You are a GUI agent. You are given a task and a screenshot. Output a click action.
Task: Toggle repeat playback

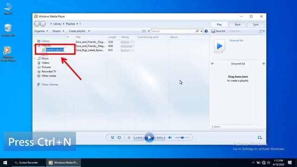pyautogui.click(x=119, y=137)
